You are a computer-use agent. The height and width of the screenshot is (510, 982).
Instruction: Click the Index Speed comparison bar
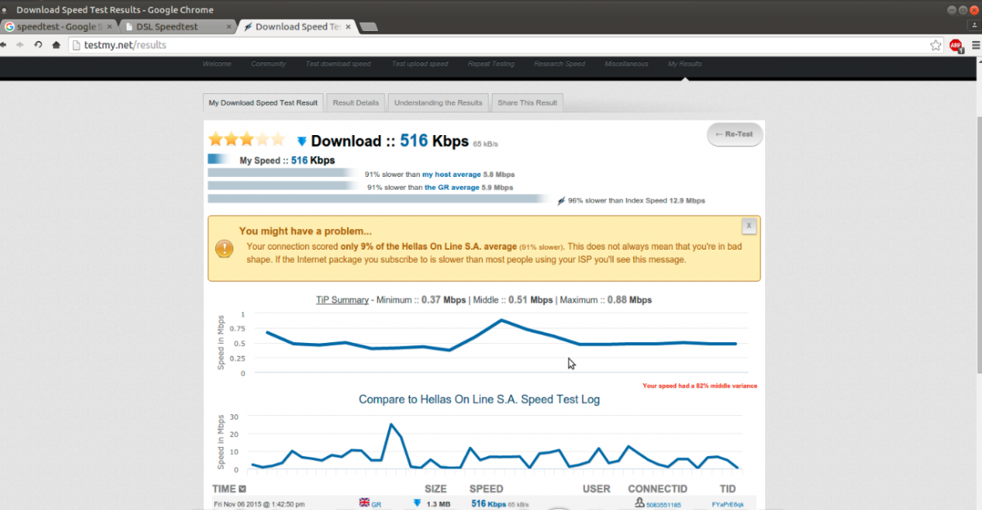(x=380, y=199)
